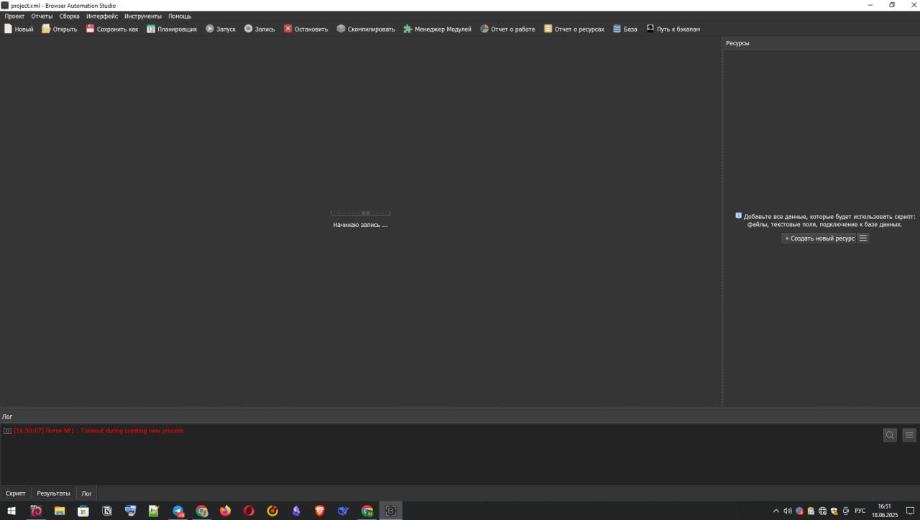Open the База database tool
920x520 pixels.
click(x=617, y=29)
